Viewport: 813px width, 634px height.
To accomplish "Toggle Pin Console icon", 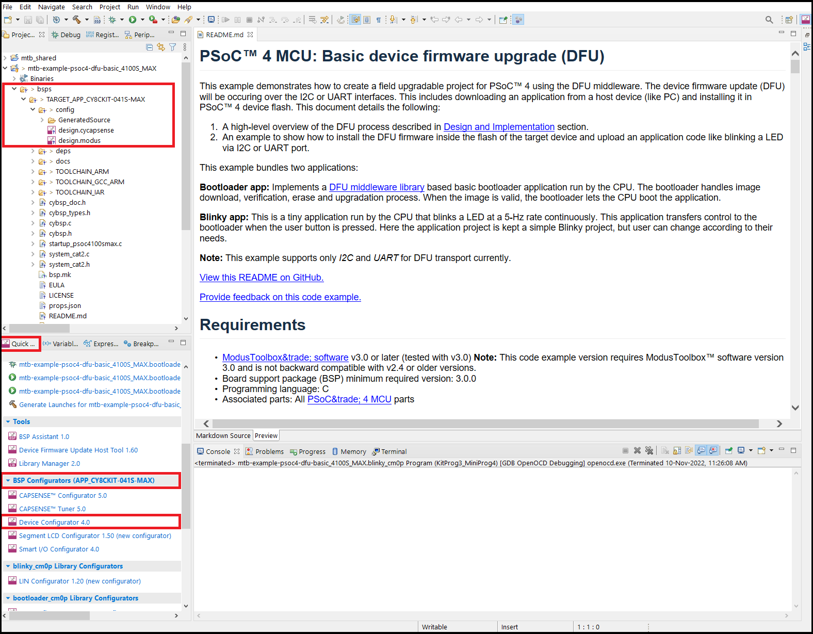I will click(x=729, y=450).
